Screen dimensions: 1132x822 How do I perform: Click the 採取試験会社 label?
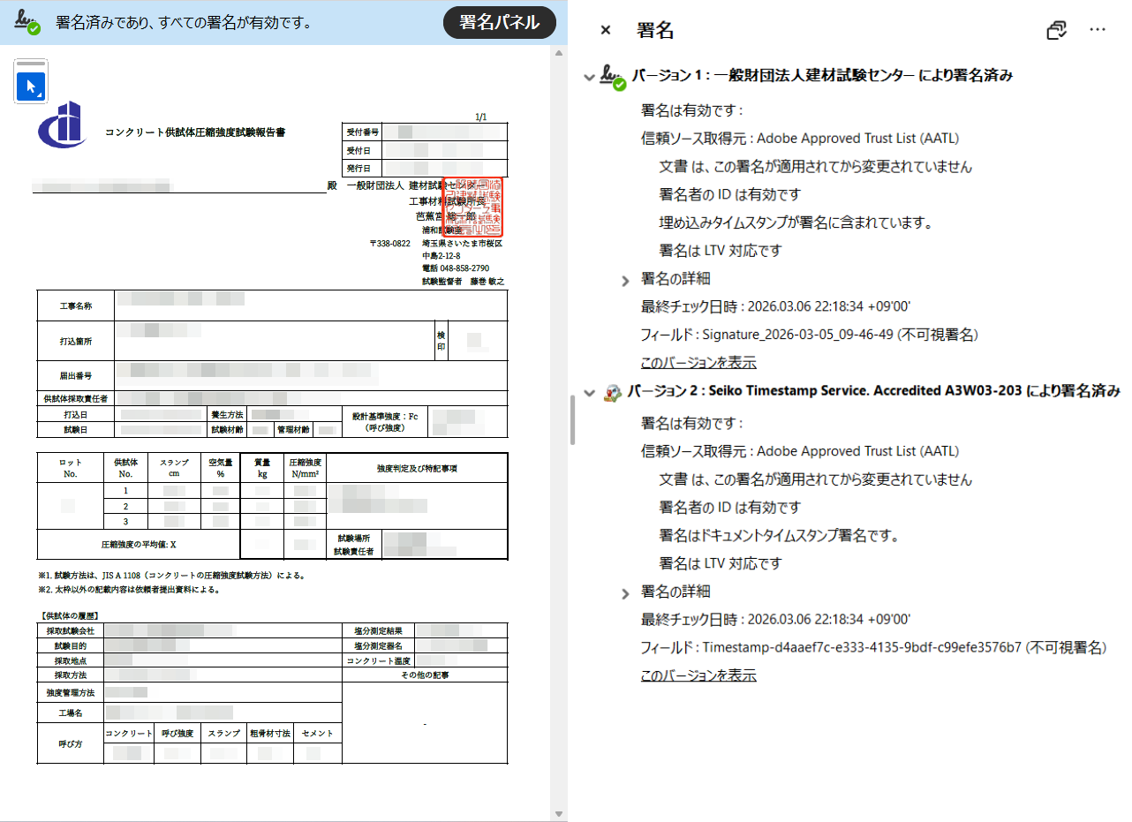coord(71,631)
